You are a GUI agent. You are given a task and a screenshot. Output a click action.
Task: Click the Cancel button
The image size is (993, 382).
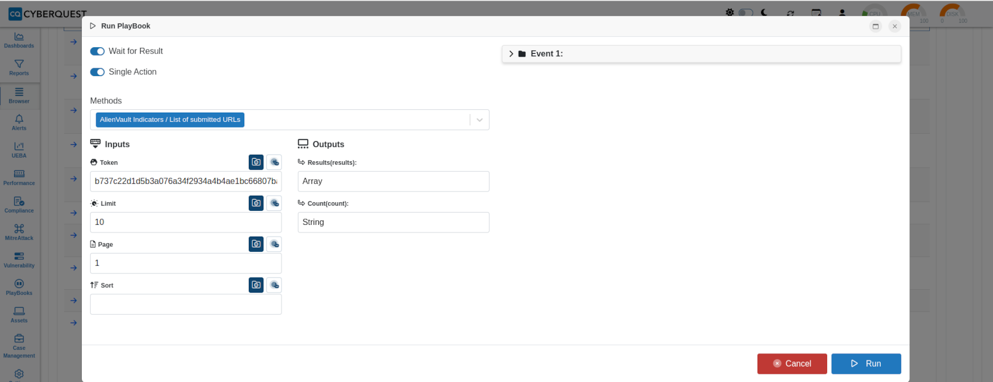[x=792, y=363]
